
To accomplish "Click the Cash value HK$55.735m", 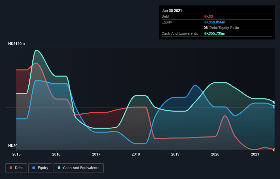I will [x=214, y=33].
